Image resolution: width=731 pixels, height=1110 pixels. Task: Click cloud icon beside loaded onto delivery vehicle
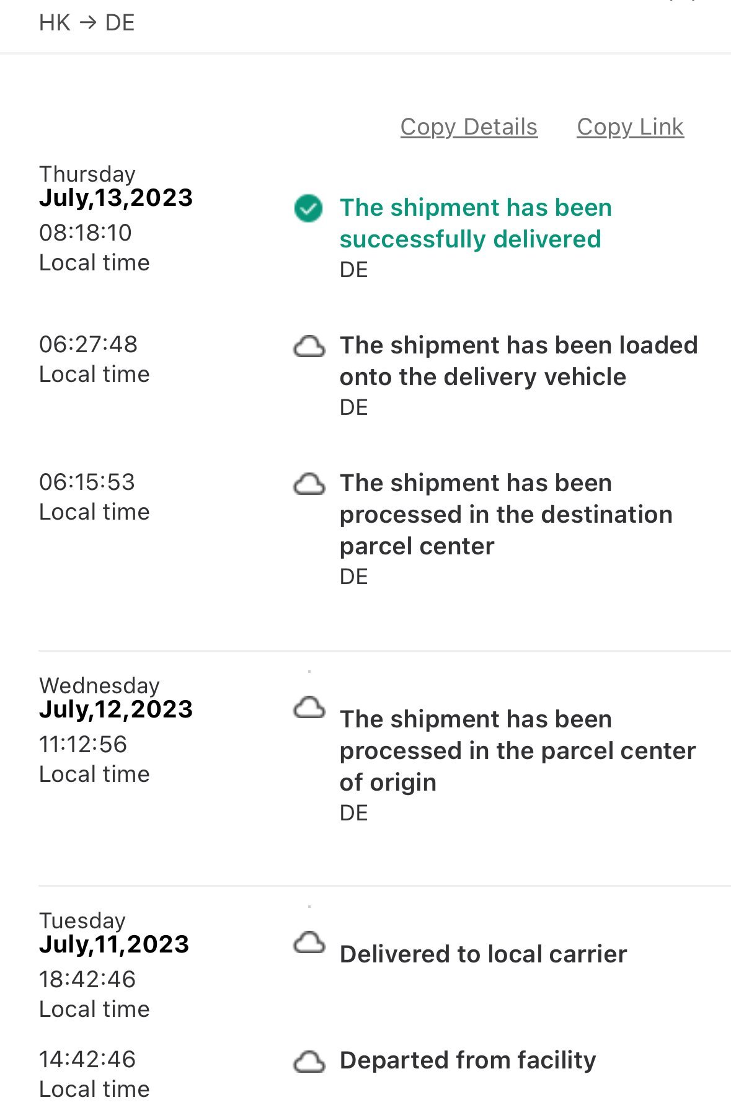(x=309, y=347)
